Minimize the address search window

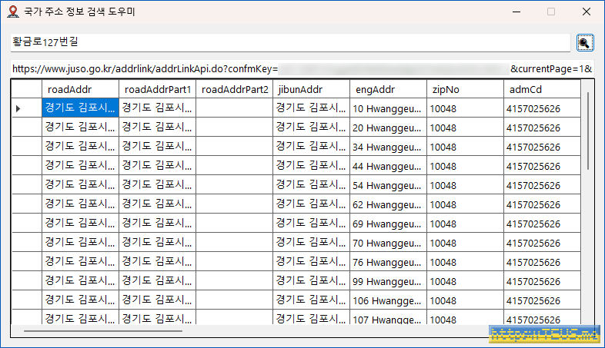pyautogui.click(x=515, y=12)
